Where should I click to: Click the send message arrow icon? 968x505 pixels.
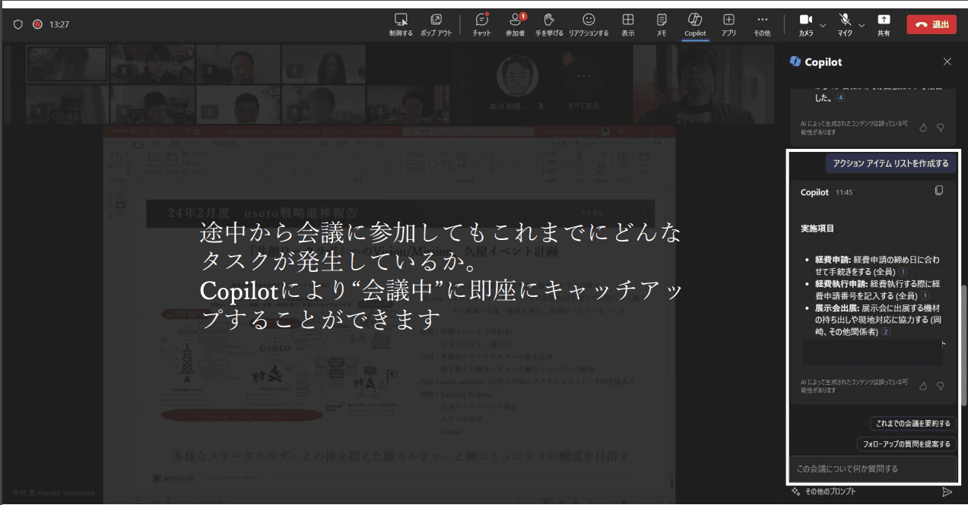tap(947, 491)
